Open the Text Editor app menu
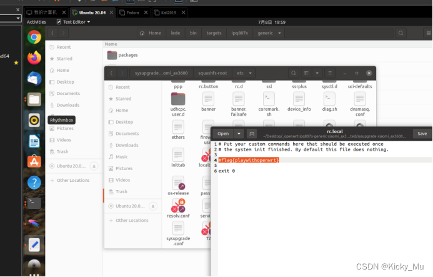 [74, 22]
